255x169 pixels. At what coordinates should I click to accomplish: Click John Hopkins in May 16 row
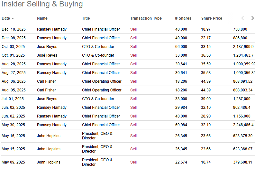[49, 136]
